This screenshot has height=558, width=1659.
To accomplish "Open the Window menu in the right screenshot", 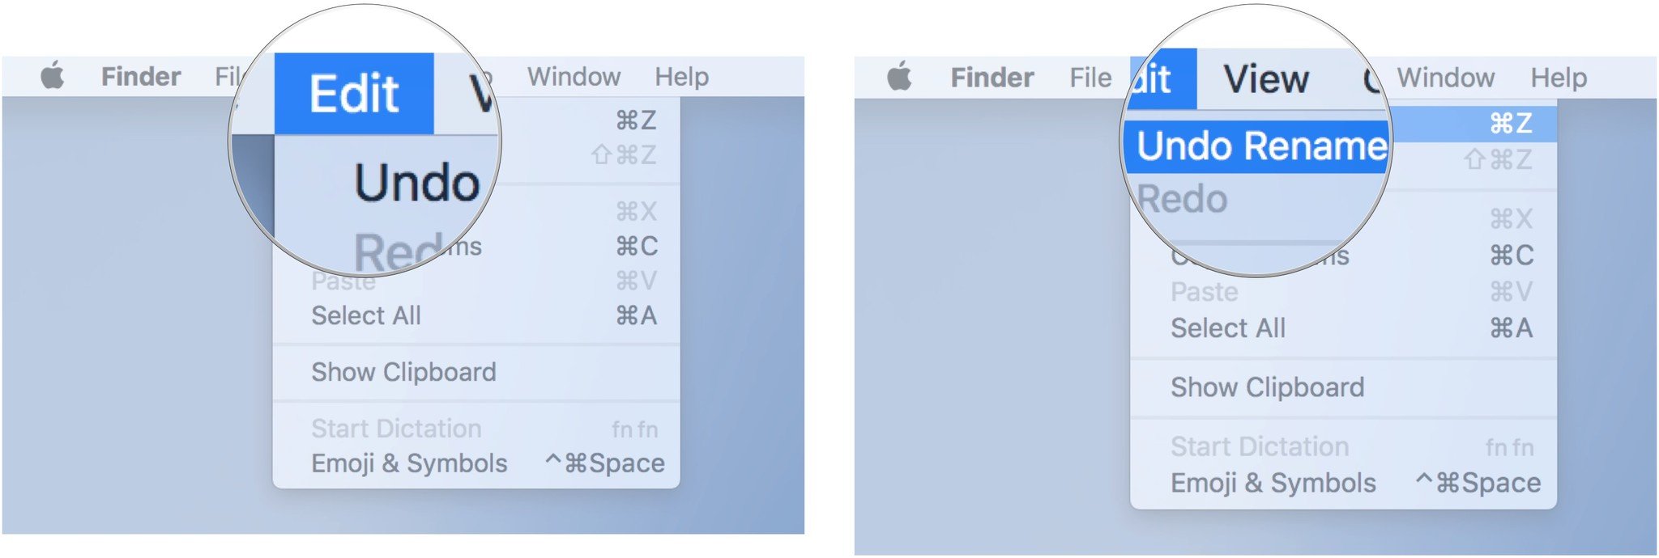I will point(1445,78).
